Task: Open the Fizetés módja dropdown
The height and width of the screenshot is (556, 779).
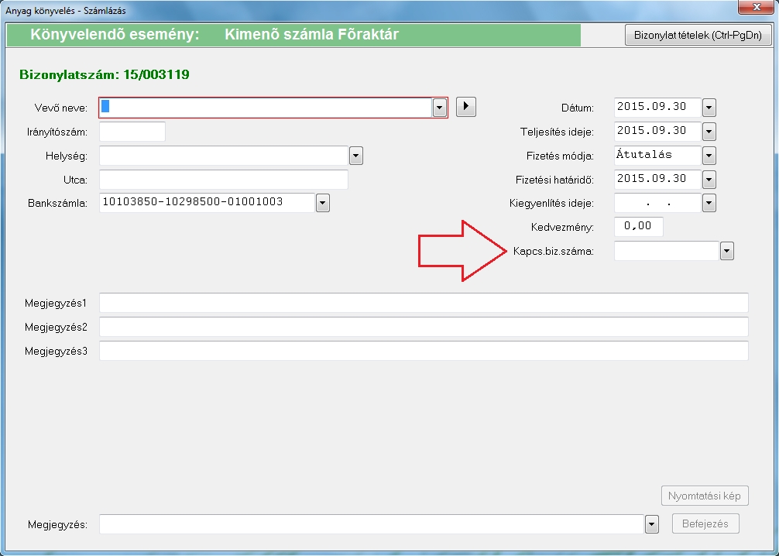Action: (x=709, y=156)
